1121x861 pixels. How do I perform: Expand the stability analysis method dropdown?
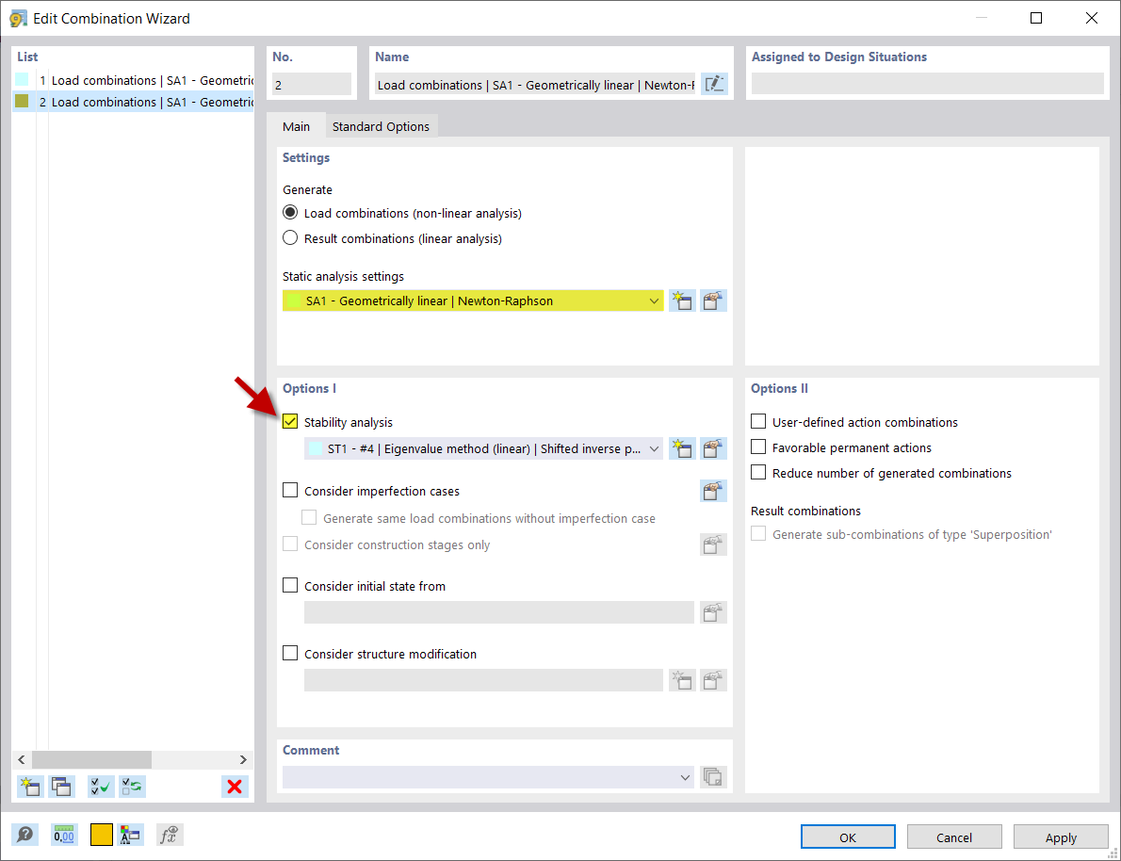pyautogui.click(x=655, y=448)
